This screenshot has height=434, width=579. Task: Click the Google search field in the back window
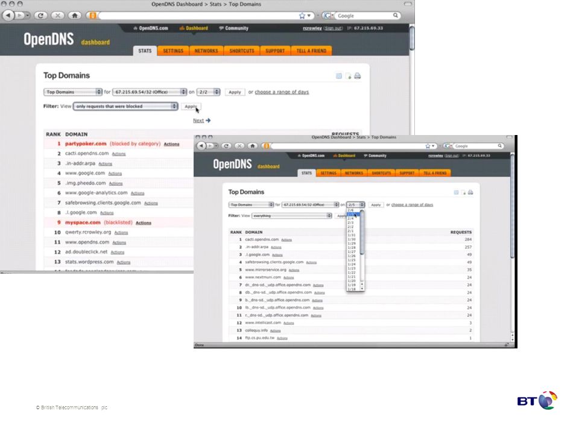coord(364,16)
